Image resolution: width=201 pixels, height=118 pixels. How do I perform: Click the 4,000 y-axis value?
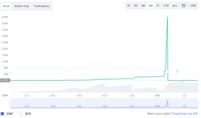tap(5, 17)
